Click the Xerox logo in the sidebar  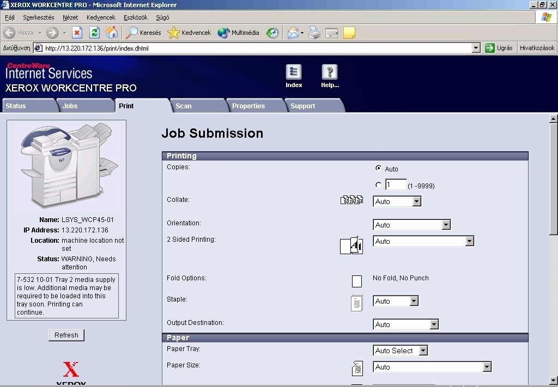tap(71, 373)
